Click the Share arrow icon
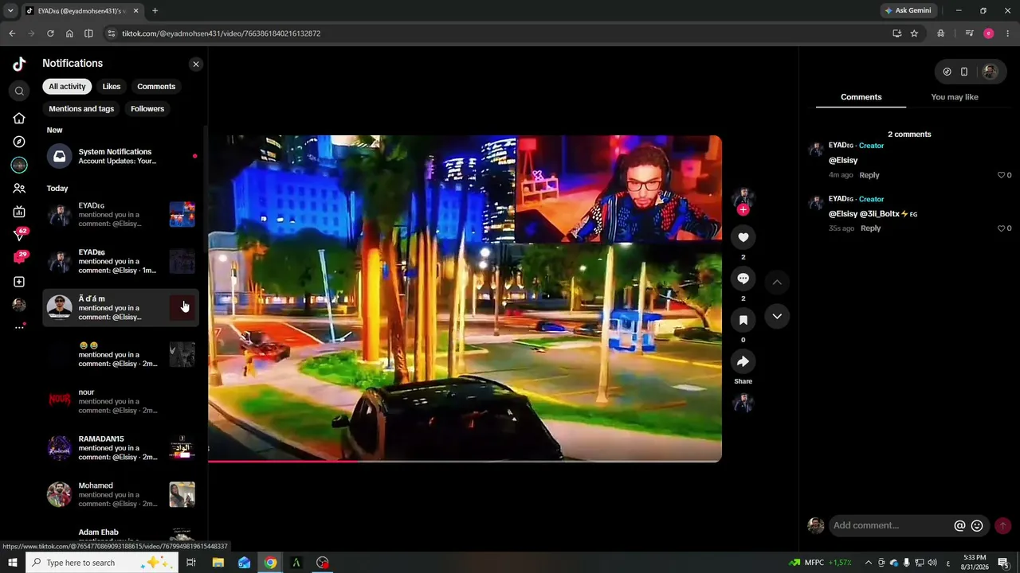Viewport: 1020px width, 573px height. [x=743, y=361]
